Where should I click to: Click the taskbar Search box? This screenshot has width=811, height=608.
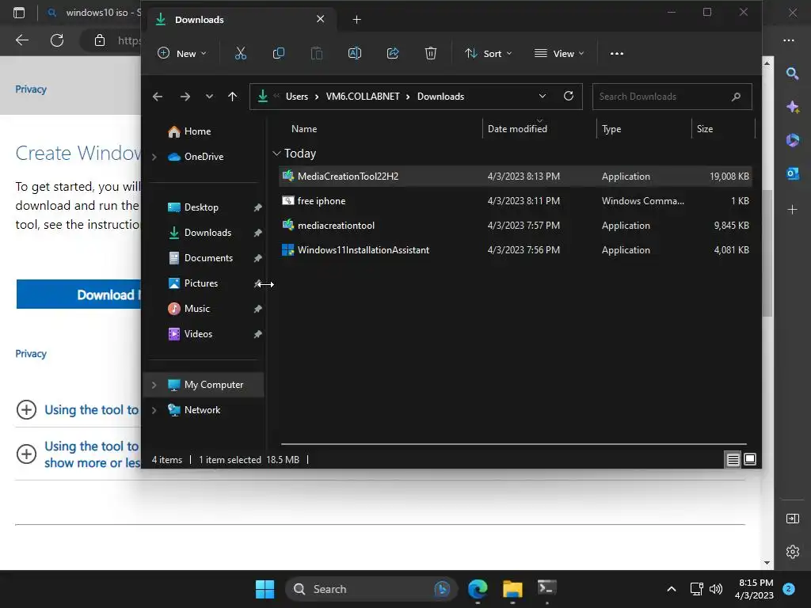(x=371, y=589)
